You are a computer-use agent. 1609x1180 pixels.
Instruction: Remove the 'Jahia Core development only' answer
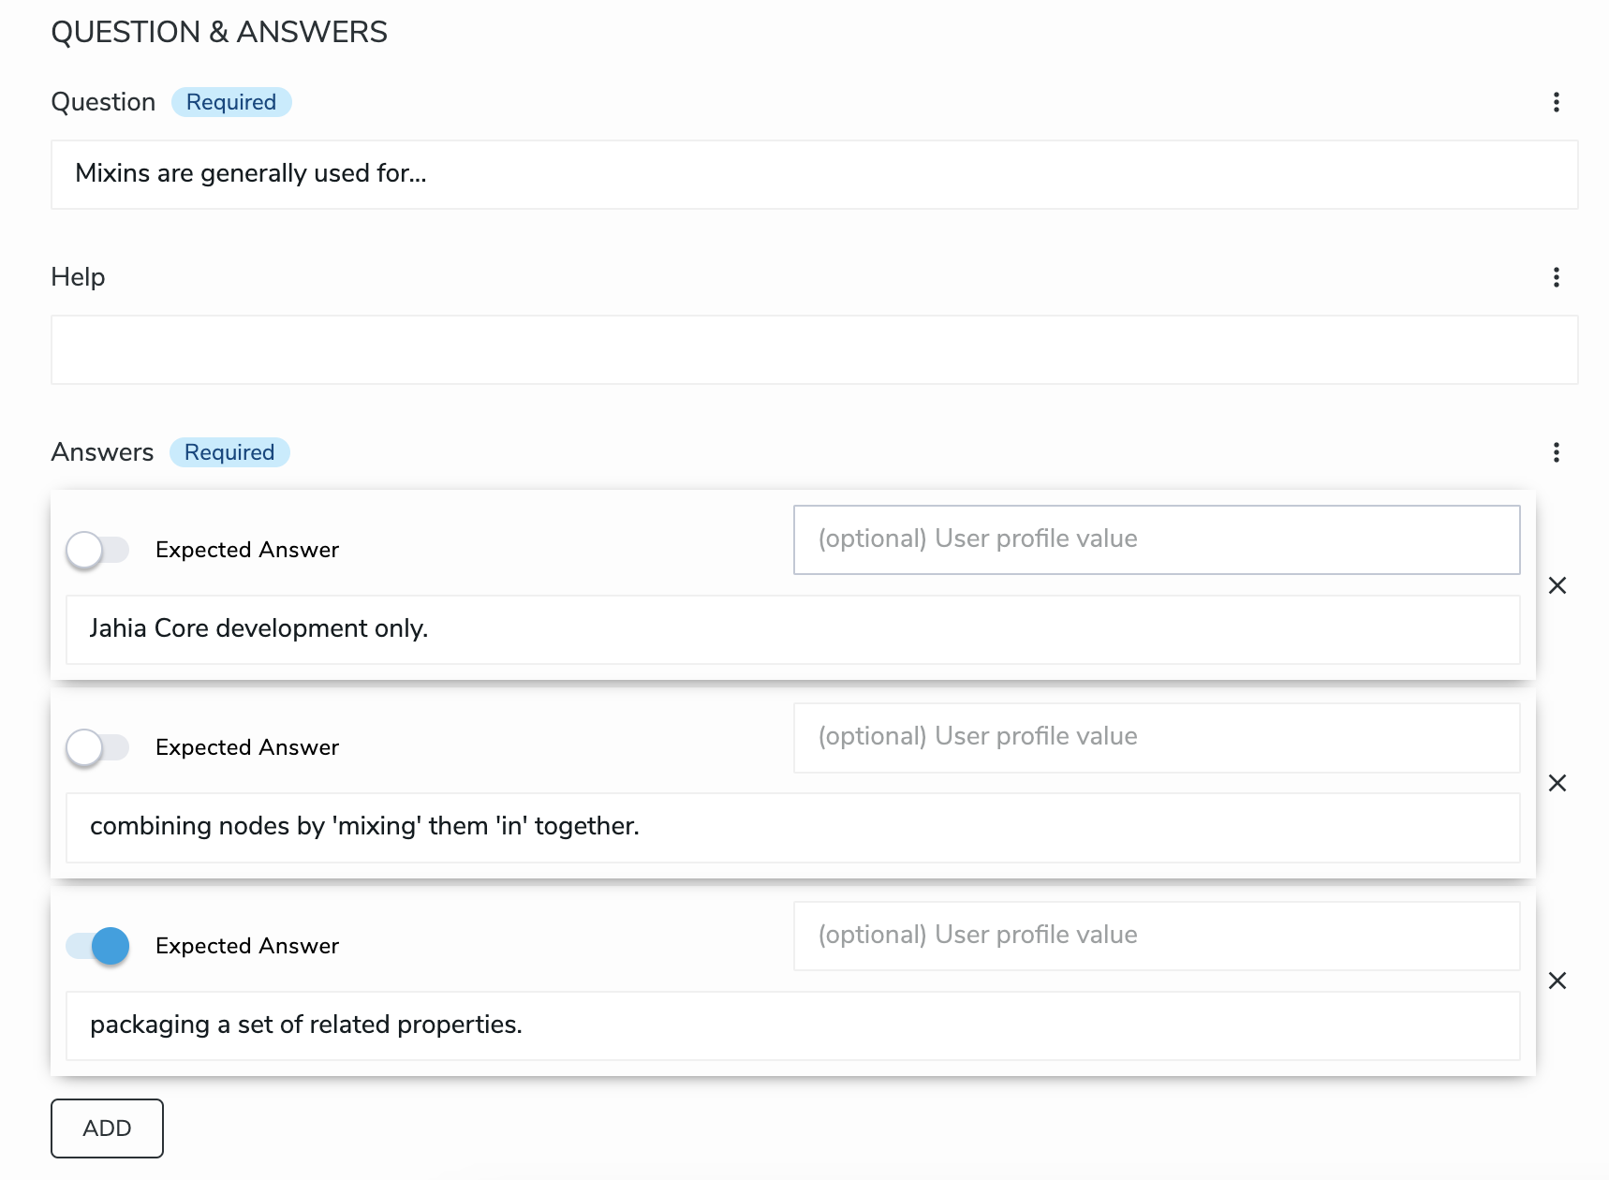pos(1557,585)
